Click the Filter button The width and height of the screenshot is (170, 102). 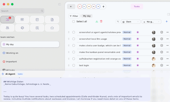(x=74, y=16)
